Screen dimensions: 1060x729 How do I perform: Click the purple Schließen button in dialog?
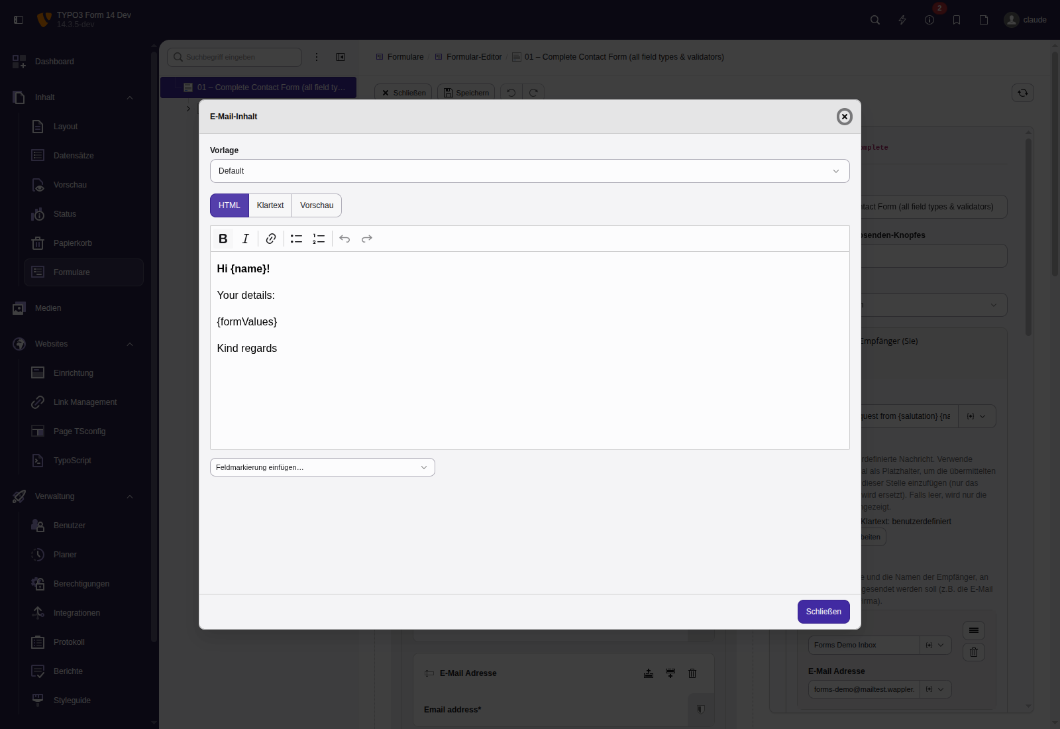(823, 612)
